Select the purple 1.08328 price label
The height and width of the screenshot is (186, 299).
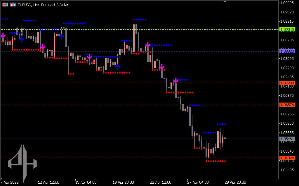point(287,51)
